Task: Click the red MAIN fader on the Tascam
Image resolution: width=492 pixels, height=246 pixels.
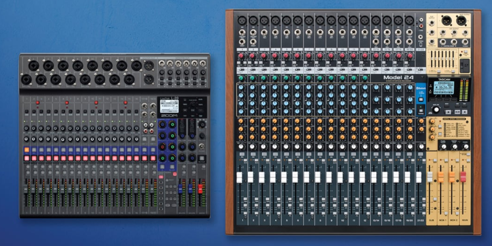Action: point(463,177)
